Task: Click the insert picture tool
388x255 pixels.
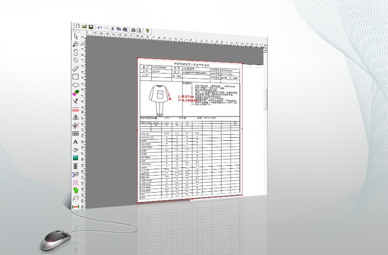Action: [75, 158]
